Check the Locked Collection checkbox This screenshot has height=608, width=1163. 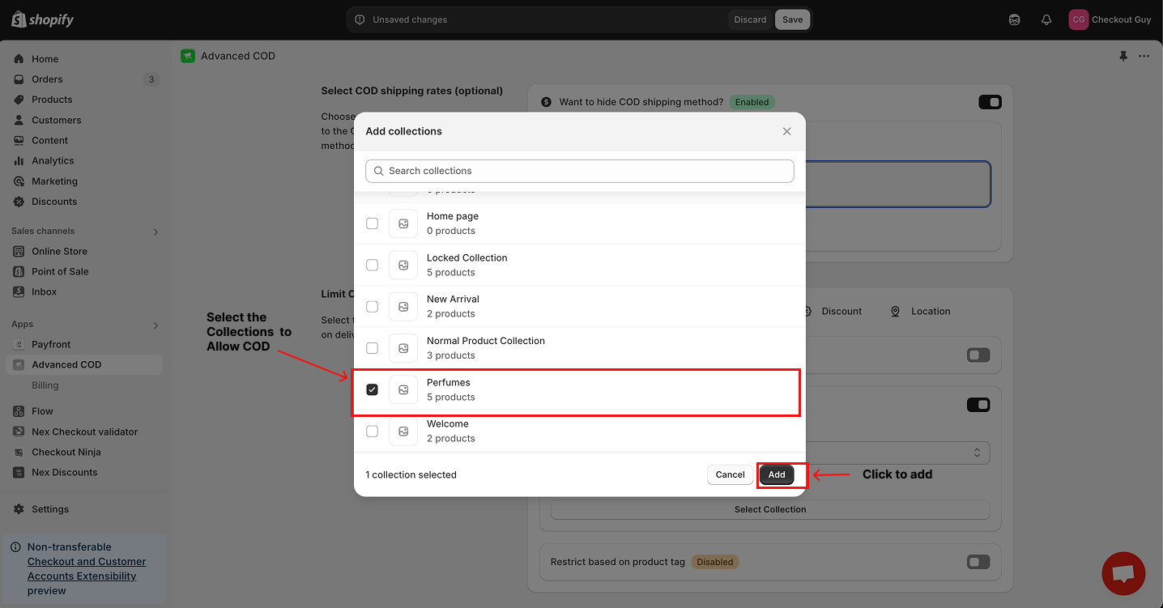pyautogui.click(x=372, y=265)
